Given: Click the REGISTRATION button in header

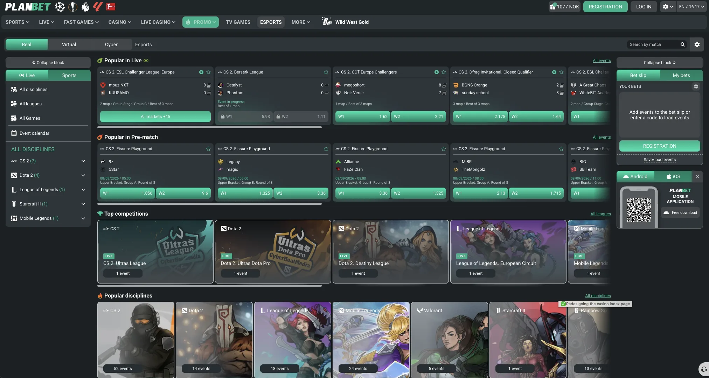Looking at the screenshot, I should click(605, 7).
